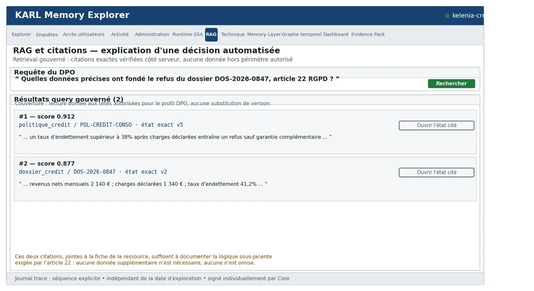Viewport: 534px width, 291px height.
Task: Click the 'Journal trace' footer line
Action: click(152, 279)
